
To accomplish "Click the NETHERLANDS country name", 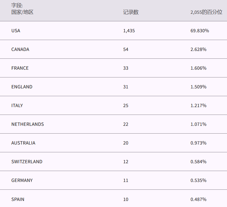I will 28,124.
